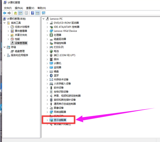Viewport: 160px width, 142px height.
Task: Click the Up one level folder icon
Action: [x=15, y=13]
